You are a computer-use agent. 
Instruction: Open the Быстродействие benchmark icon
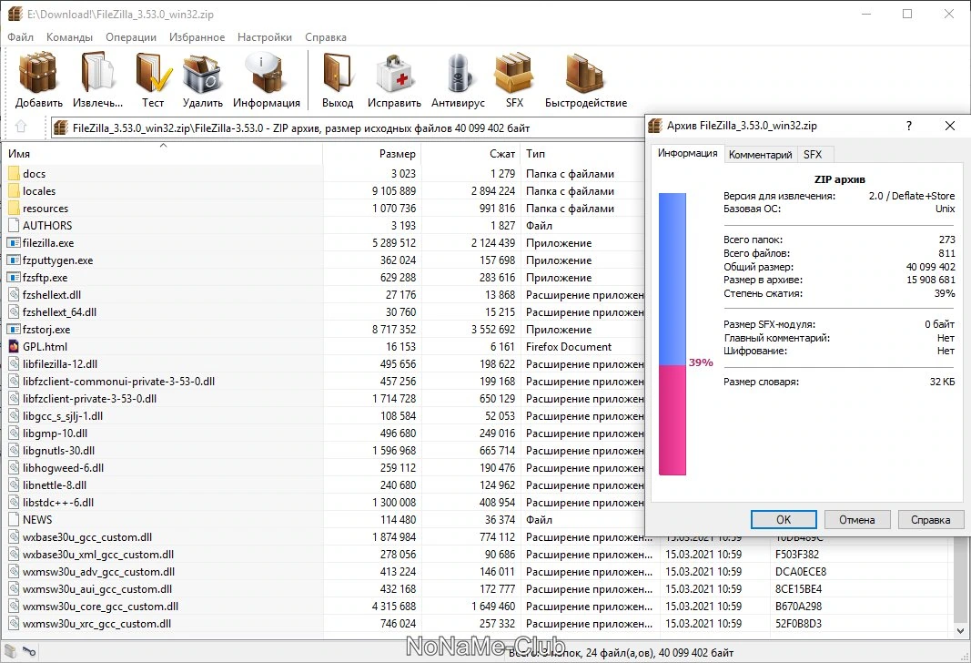pyautogui.click(x=586, y=73)
